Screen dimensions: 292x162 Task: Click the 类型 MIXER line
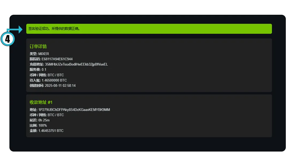tap(39, 54)
